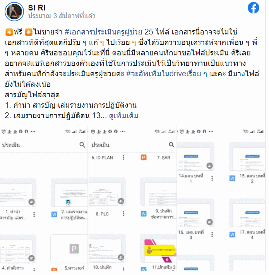Open the three-dot menu for 8. PLC
269x275 pixels.
tap(123, 214)
